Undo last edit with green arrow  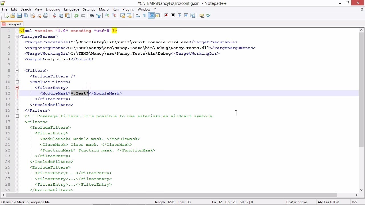click(76, 16)
